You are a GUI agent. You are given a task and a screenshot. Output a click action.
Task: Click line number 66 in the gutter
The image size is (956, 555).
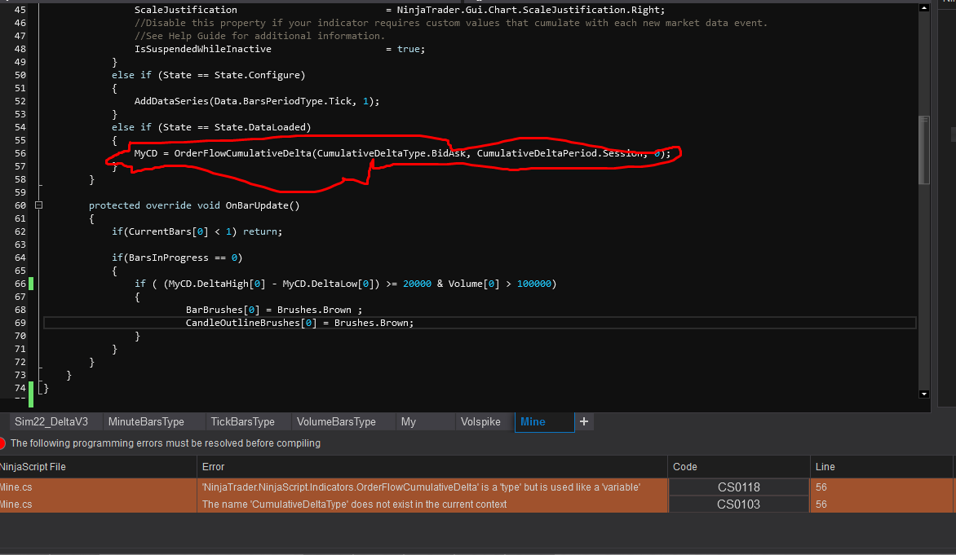pyautogui.click(x=20, y=284)
